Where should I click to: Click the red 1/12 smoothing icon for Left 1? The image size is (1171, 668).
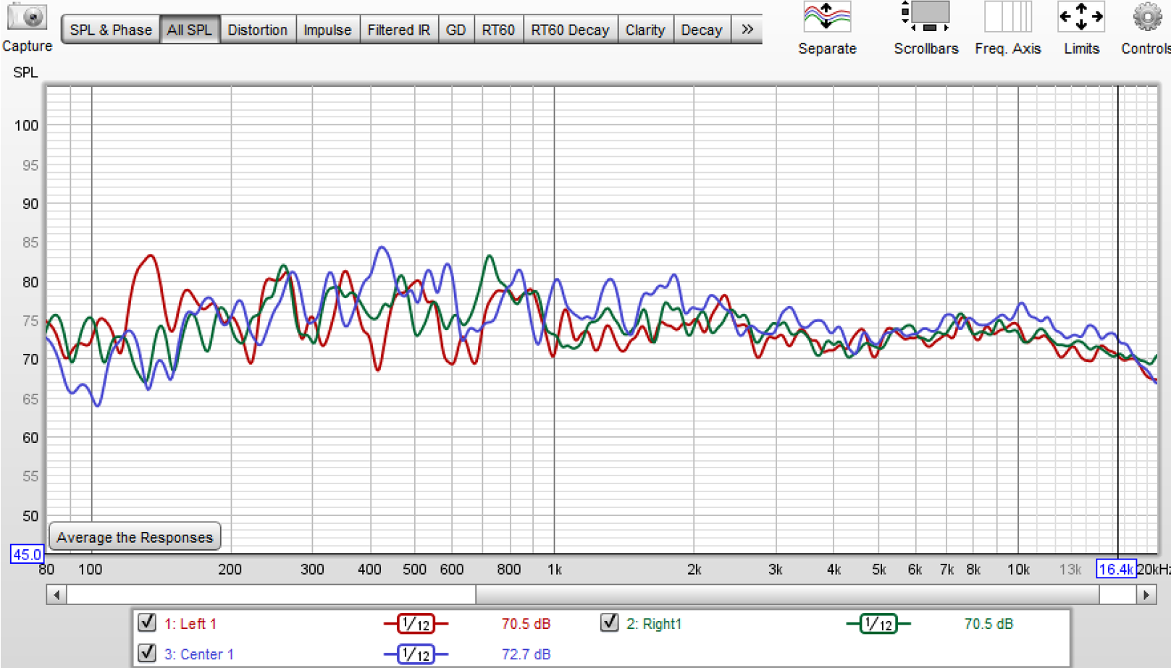[416, 624]
